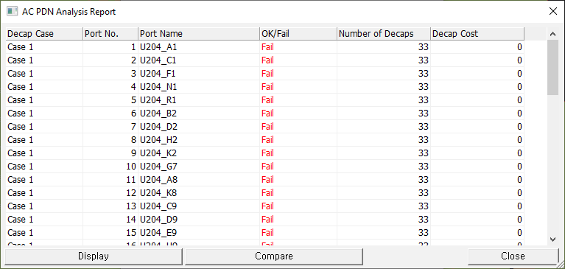Sort by Port No. column header
The image size is (565, 269).
(110, 34)
